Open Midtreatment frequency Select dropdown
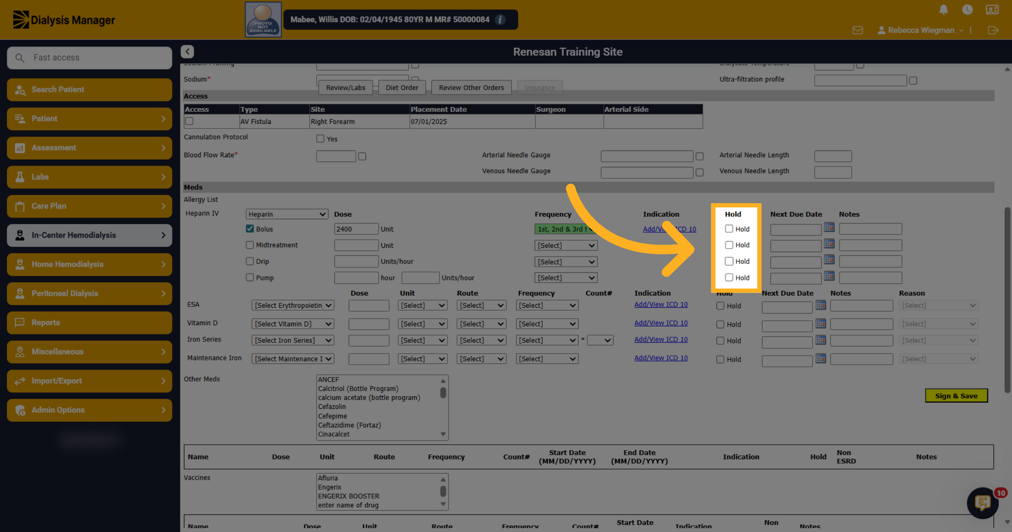1012x532 pixels. 566,245
